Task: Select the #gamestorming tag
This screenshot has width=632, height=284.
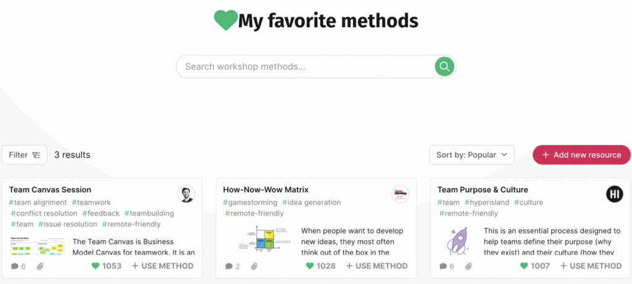Action: point(251,202)
